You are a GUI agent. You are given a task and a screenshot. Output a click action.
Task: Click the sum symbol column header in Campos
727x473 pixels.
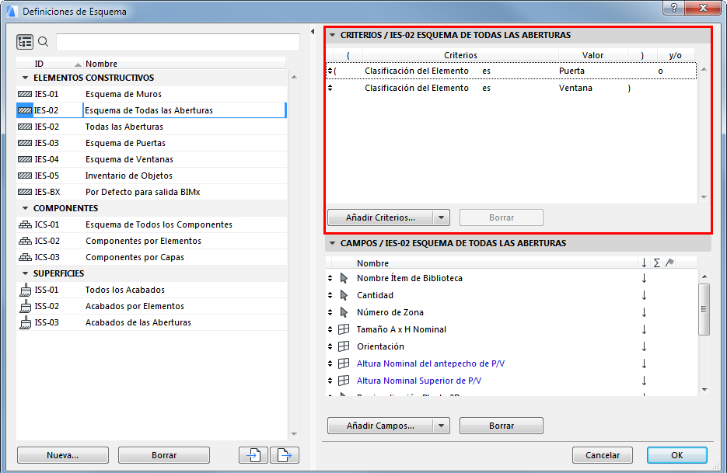(x=656, y=263)
